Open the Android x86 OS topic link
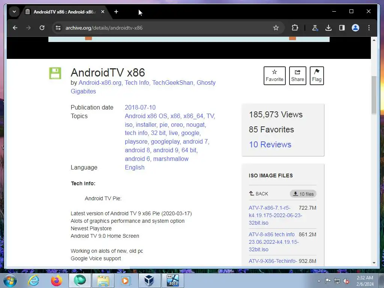This screenshot has width=384, height=288. pyautogui.click(x=146, y=116)
